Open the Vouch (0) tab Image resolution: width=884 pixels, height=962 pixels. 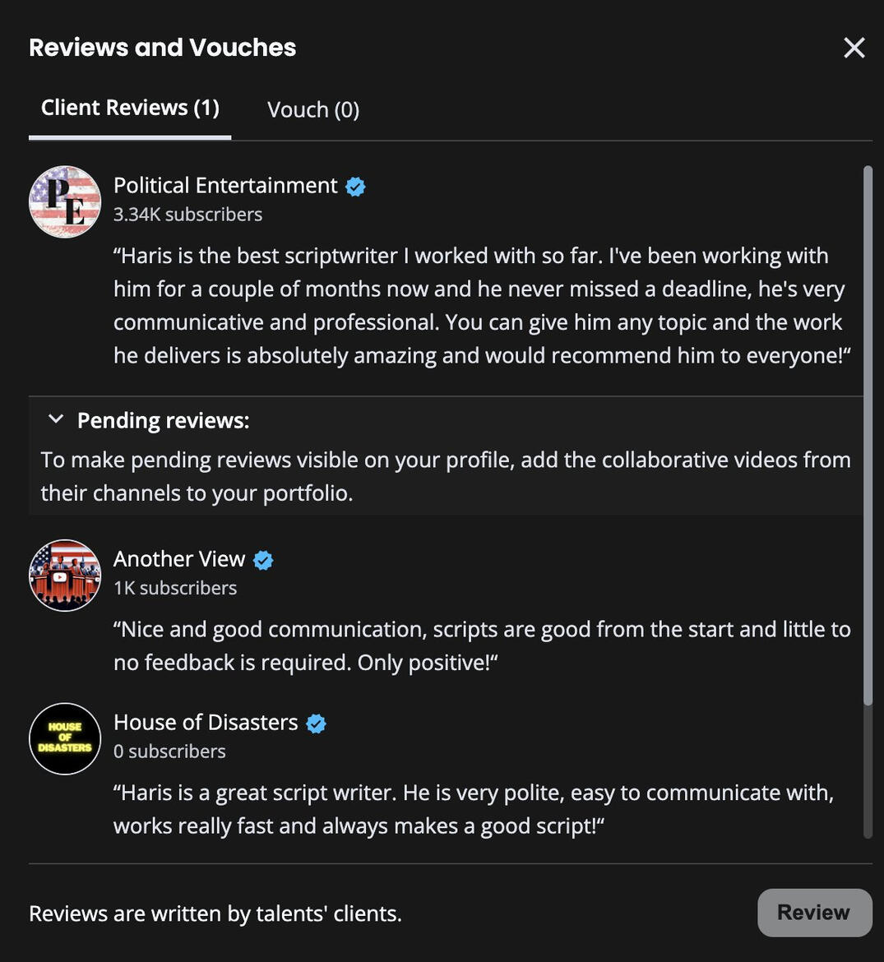pyautogui.click(x=313, y=110)
